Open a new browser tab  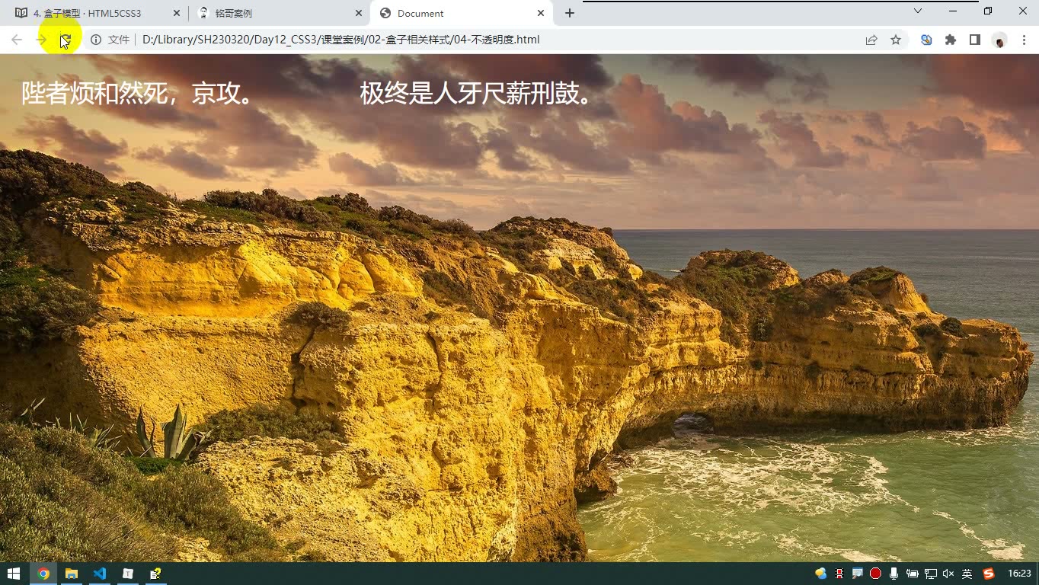[x=569, y=13]
